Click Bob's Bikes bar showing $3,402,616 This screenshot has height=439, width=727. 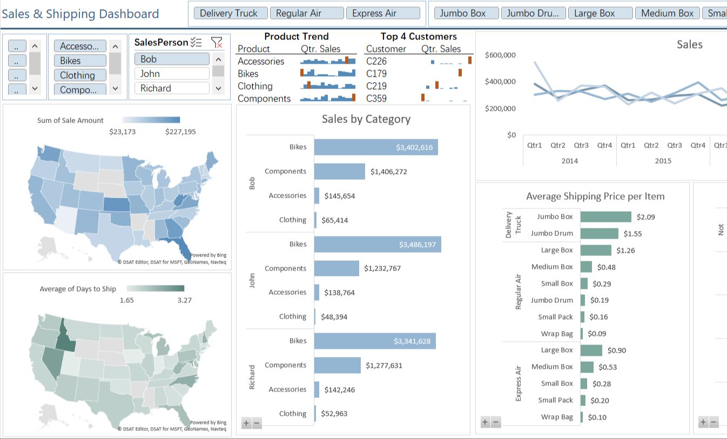click(376, 147)
